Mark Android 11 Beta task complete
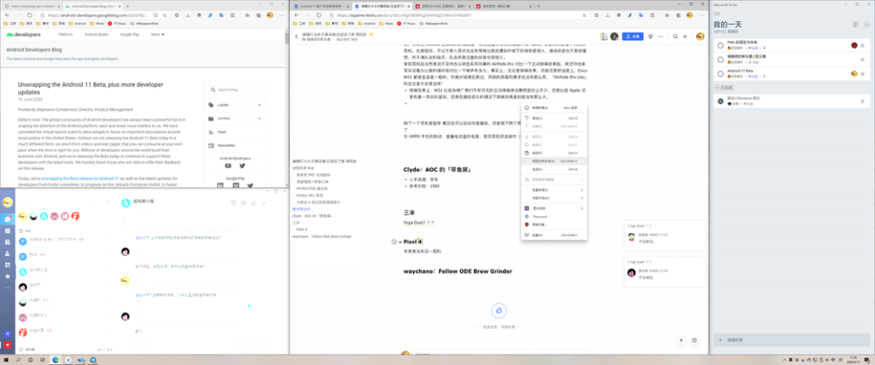 (x=720, y=74)
